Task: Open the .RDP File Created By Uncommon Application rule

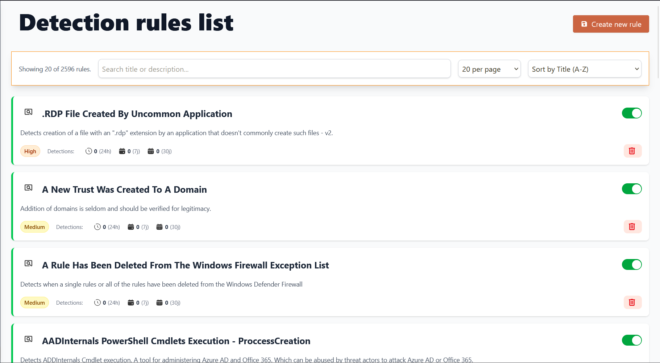Action: click(137, 114)
